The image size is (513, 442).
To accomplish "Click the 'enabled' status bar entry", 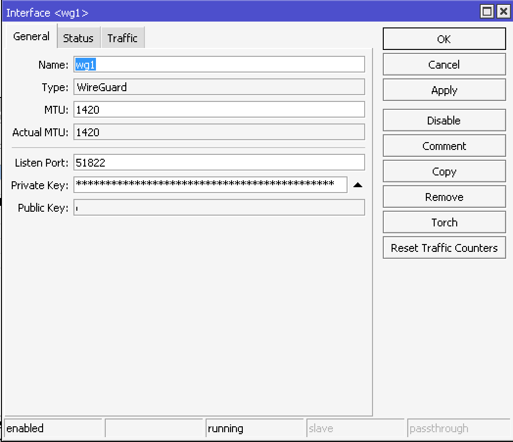I will [54, 428].
